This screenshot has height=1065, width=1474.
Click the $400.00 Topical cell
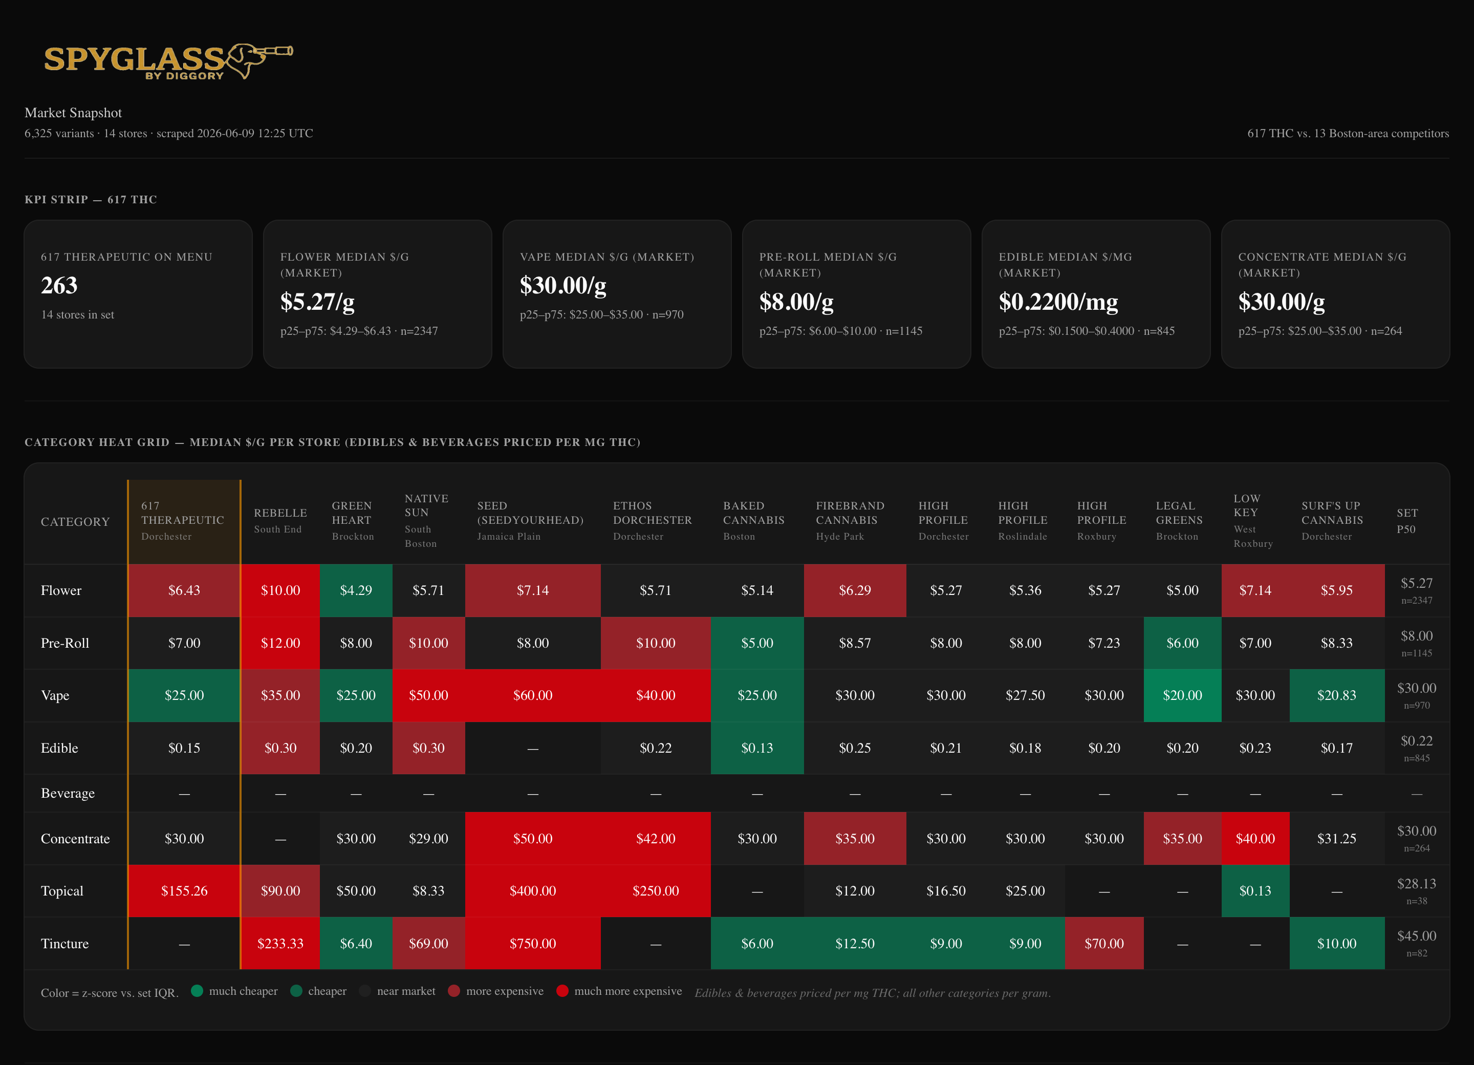[532, 891]
